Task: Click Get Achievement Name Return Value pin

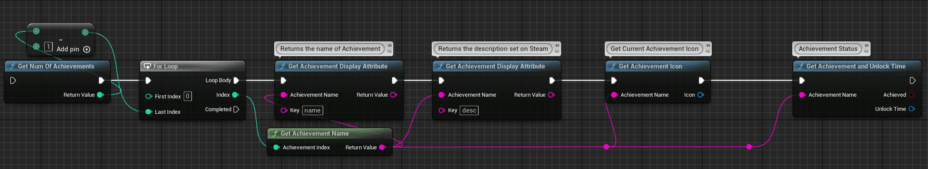Action: (x=382, y=147)
